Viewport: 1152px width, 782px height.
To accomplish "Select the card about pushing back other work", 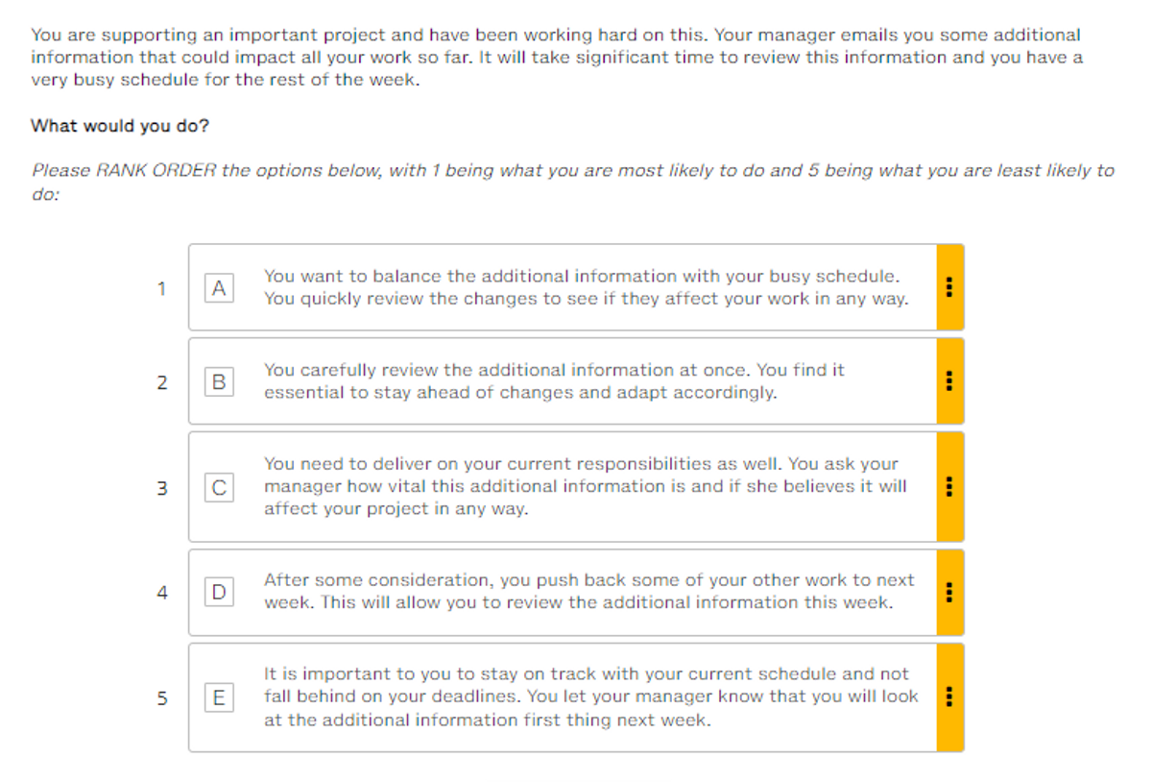I will pyautogui.click(x=576, y=592).
